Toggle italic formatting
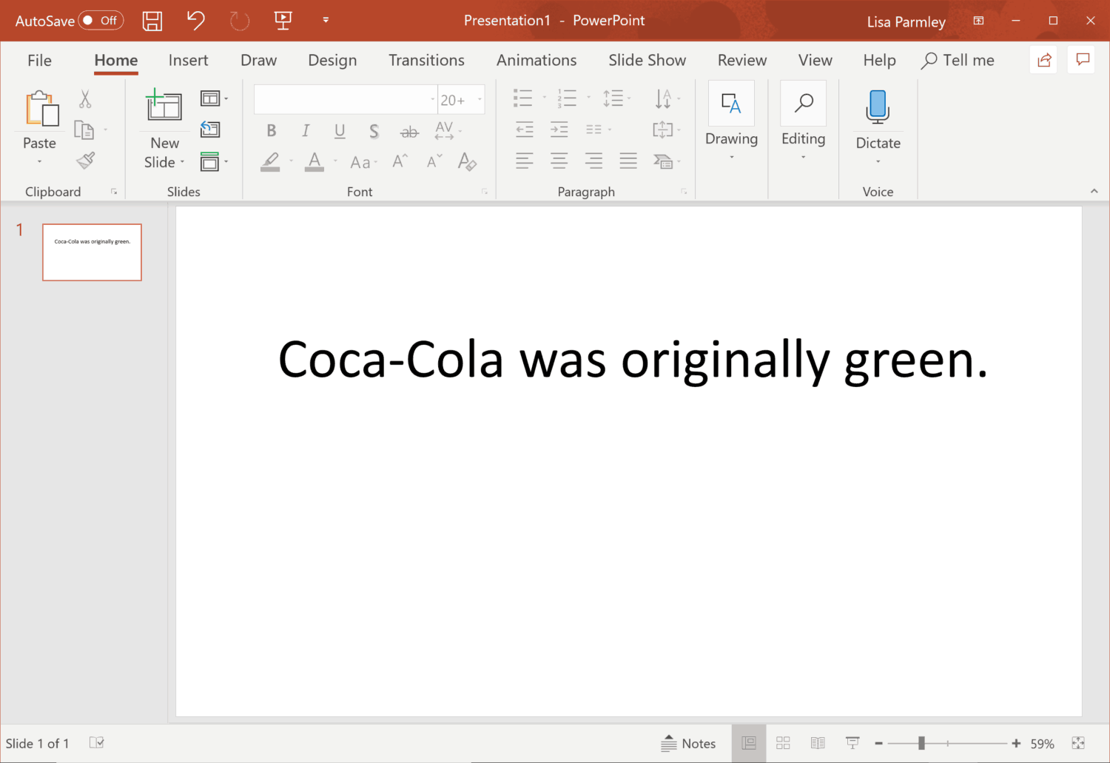 click(306, 131)
